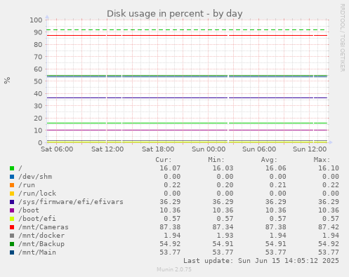Click the lime swatch for /boot/efi

tap(12, 219)
